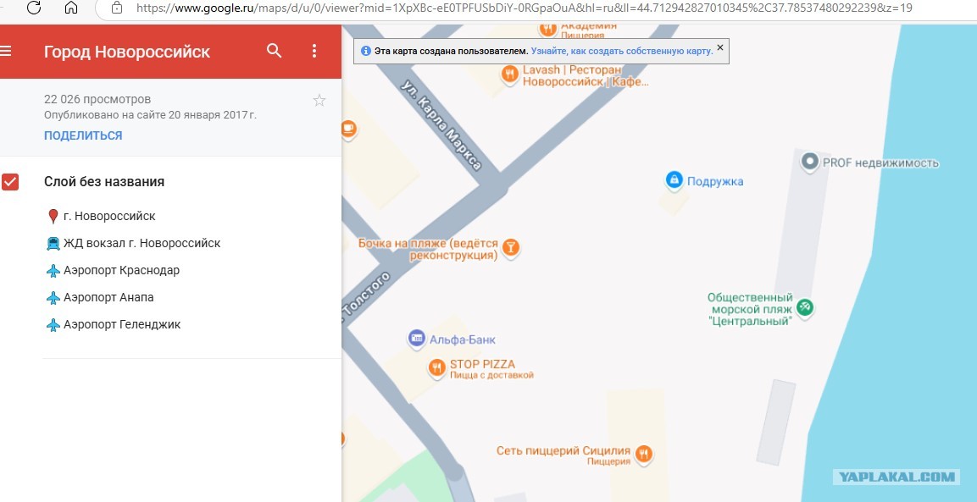Image resolution: width=977 pixels, height=502 pixels.
Task: Click the Подружка shop marker icon
Action: coord(673,180)
